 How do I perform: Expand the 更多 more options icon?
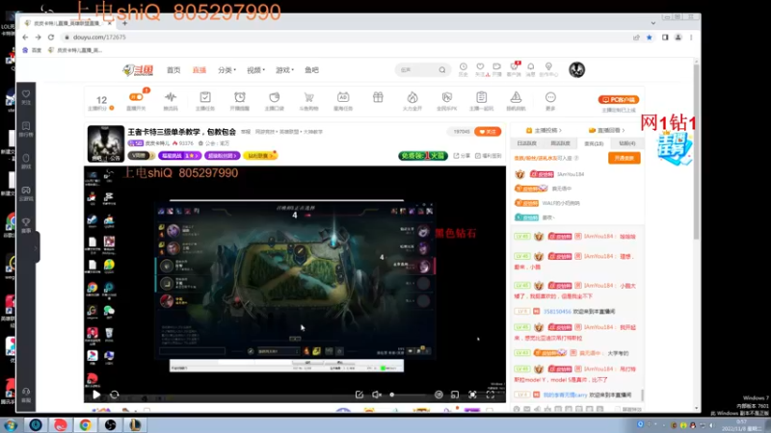coord(550,101)
